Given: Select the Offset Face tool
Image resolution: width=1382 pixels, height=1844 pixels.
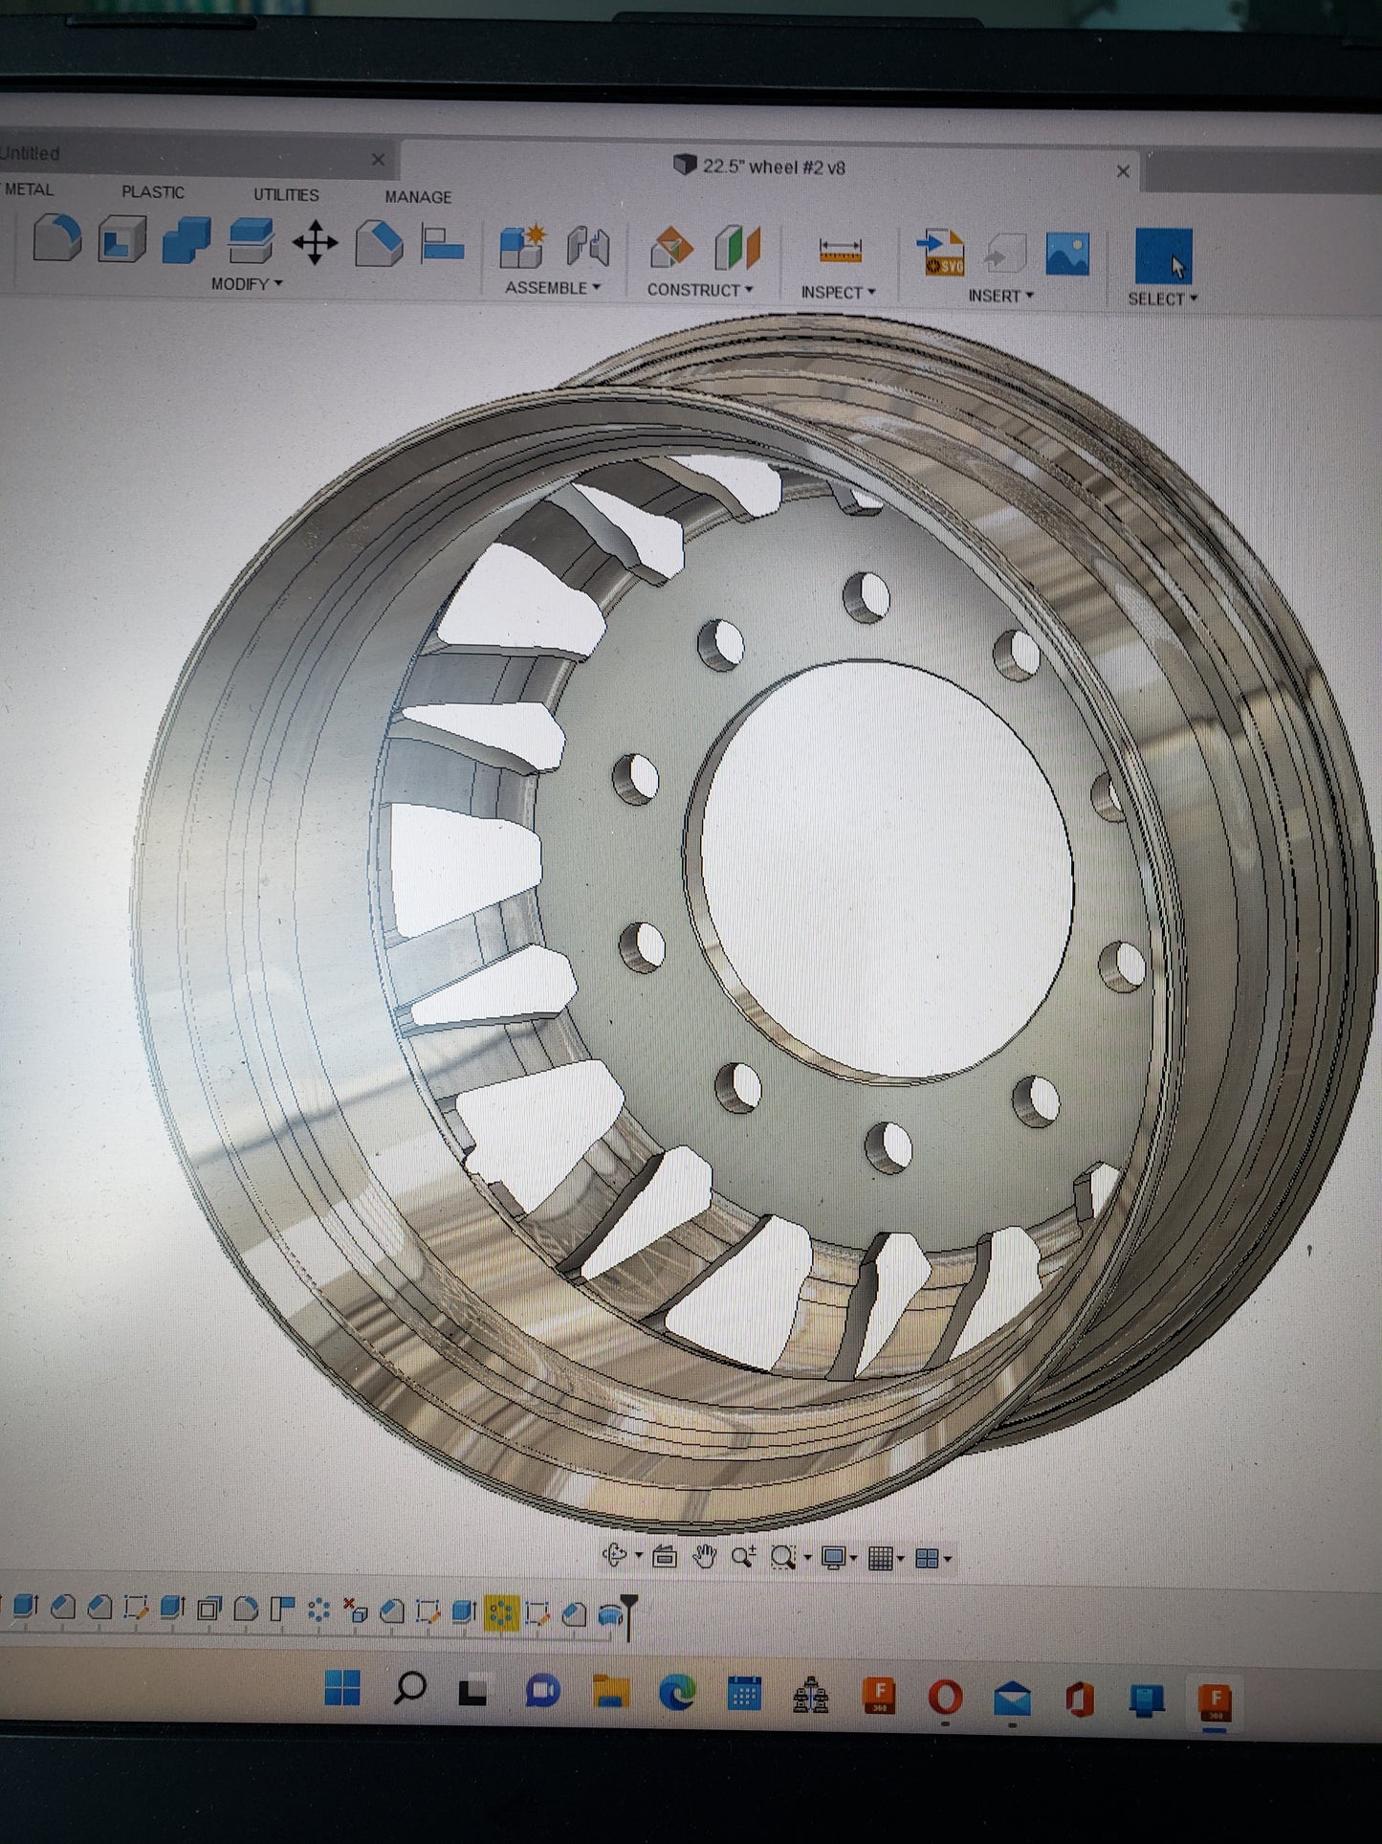Looking at the screenshot, I should click(x=251, y=241).
